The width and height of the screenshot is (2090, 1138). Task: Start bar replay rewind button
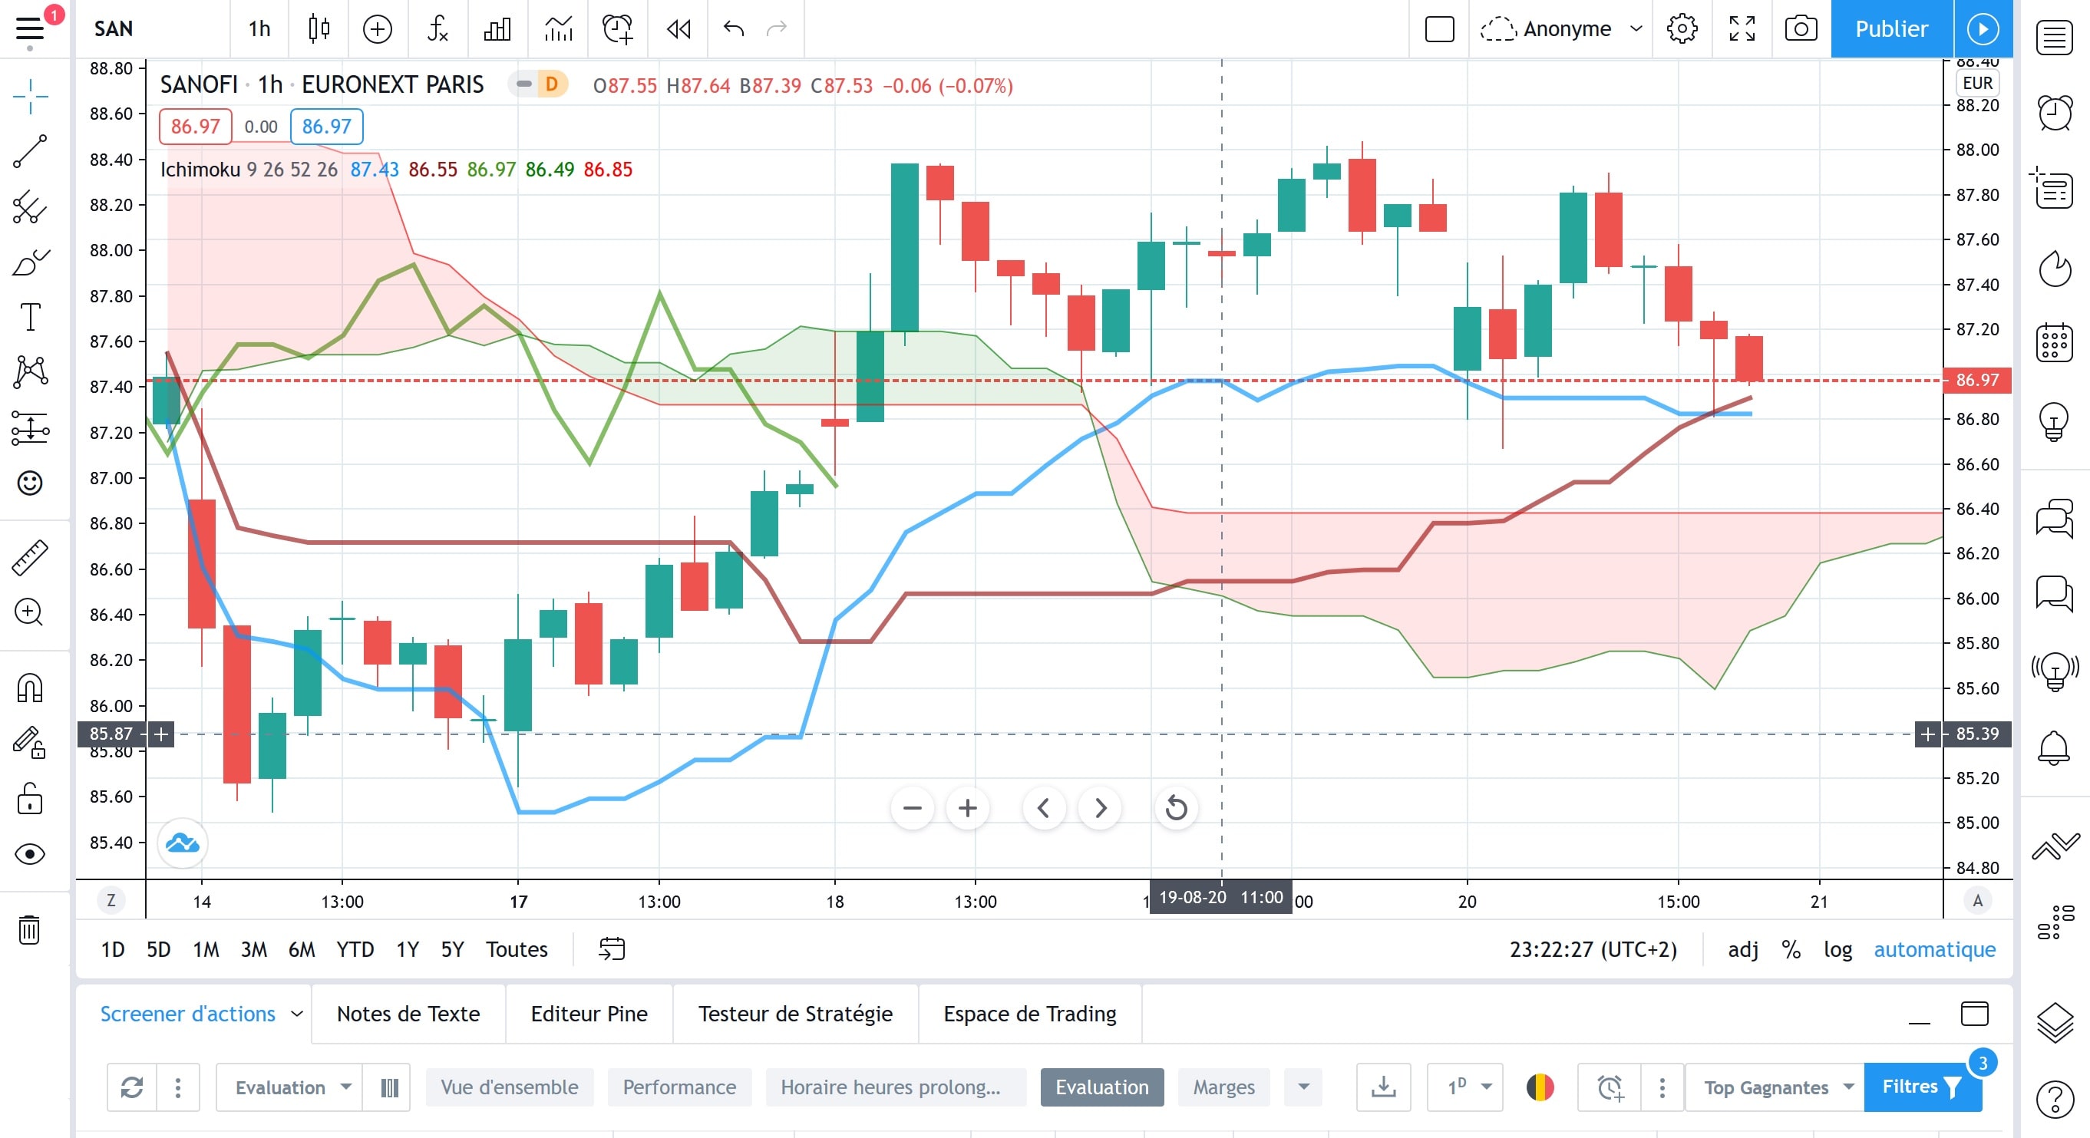[x=679, y=29]
